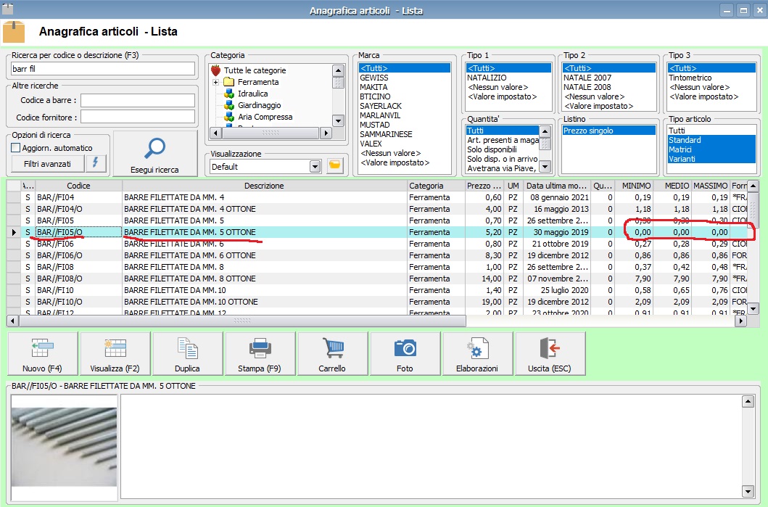
Task: Open the Visualizzazione Default dropdown
Action: click(x=314, y=166)
